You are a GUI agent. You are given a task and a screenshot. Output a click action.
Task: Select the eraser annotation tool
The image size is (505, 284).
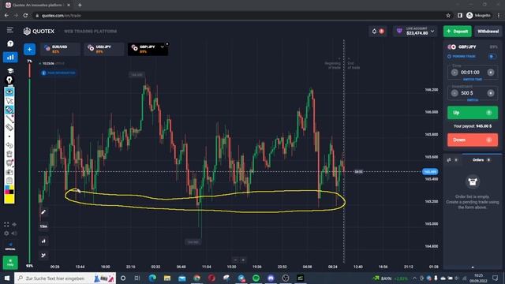(9, 128)
